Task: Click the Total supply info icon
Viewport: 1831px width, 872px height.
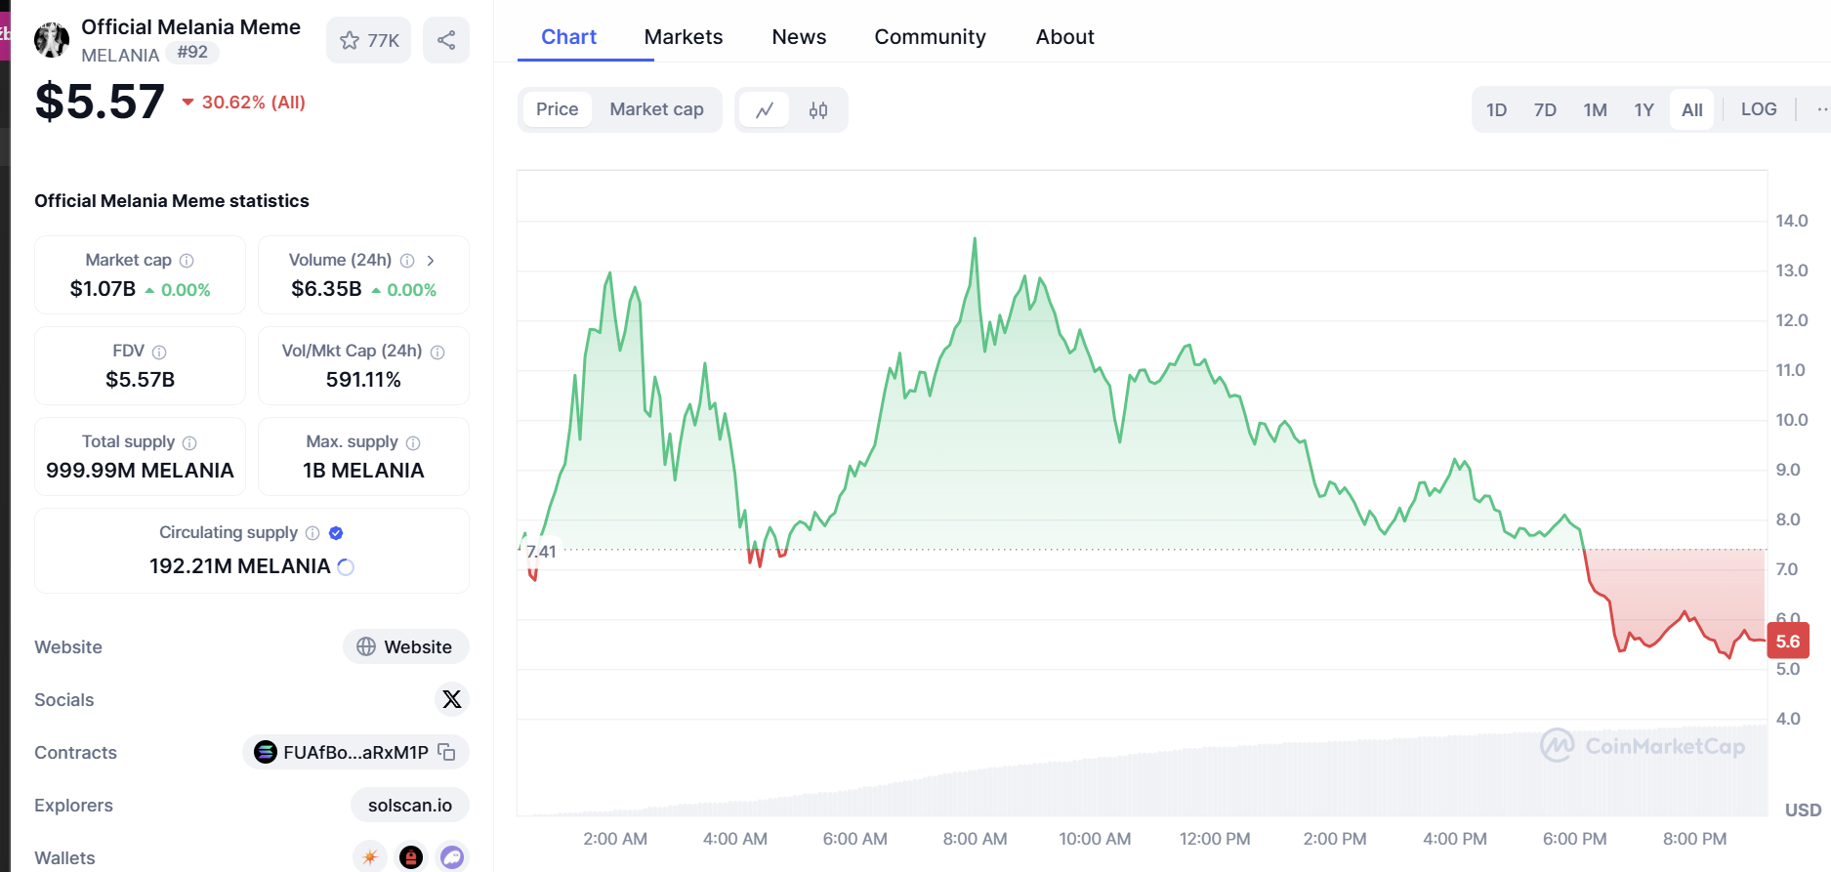Action: (189, 442)
